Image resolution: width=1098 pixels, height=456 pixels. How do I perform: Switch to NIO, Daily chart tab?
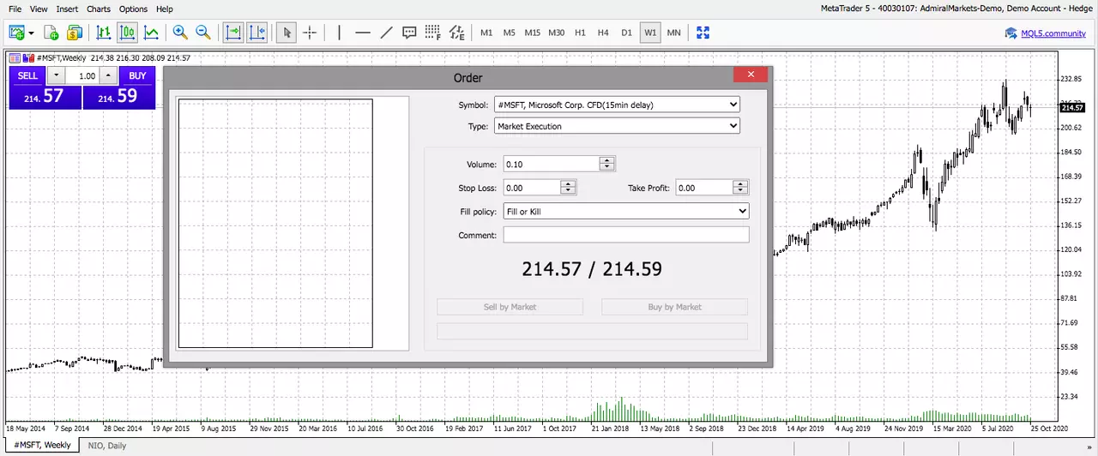point(107,445)
